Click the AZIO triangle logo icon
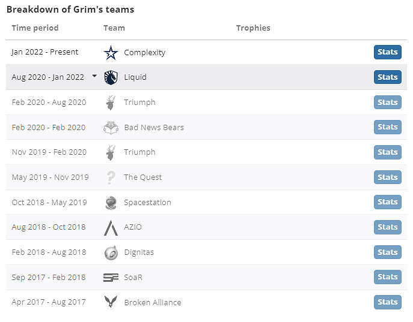 [x=111, y=227]
